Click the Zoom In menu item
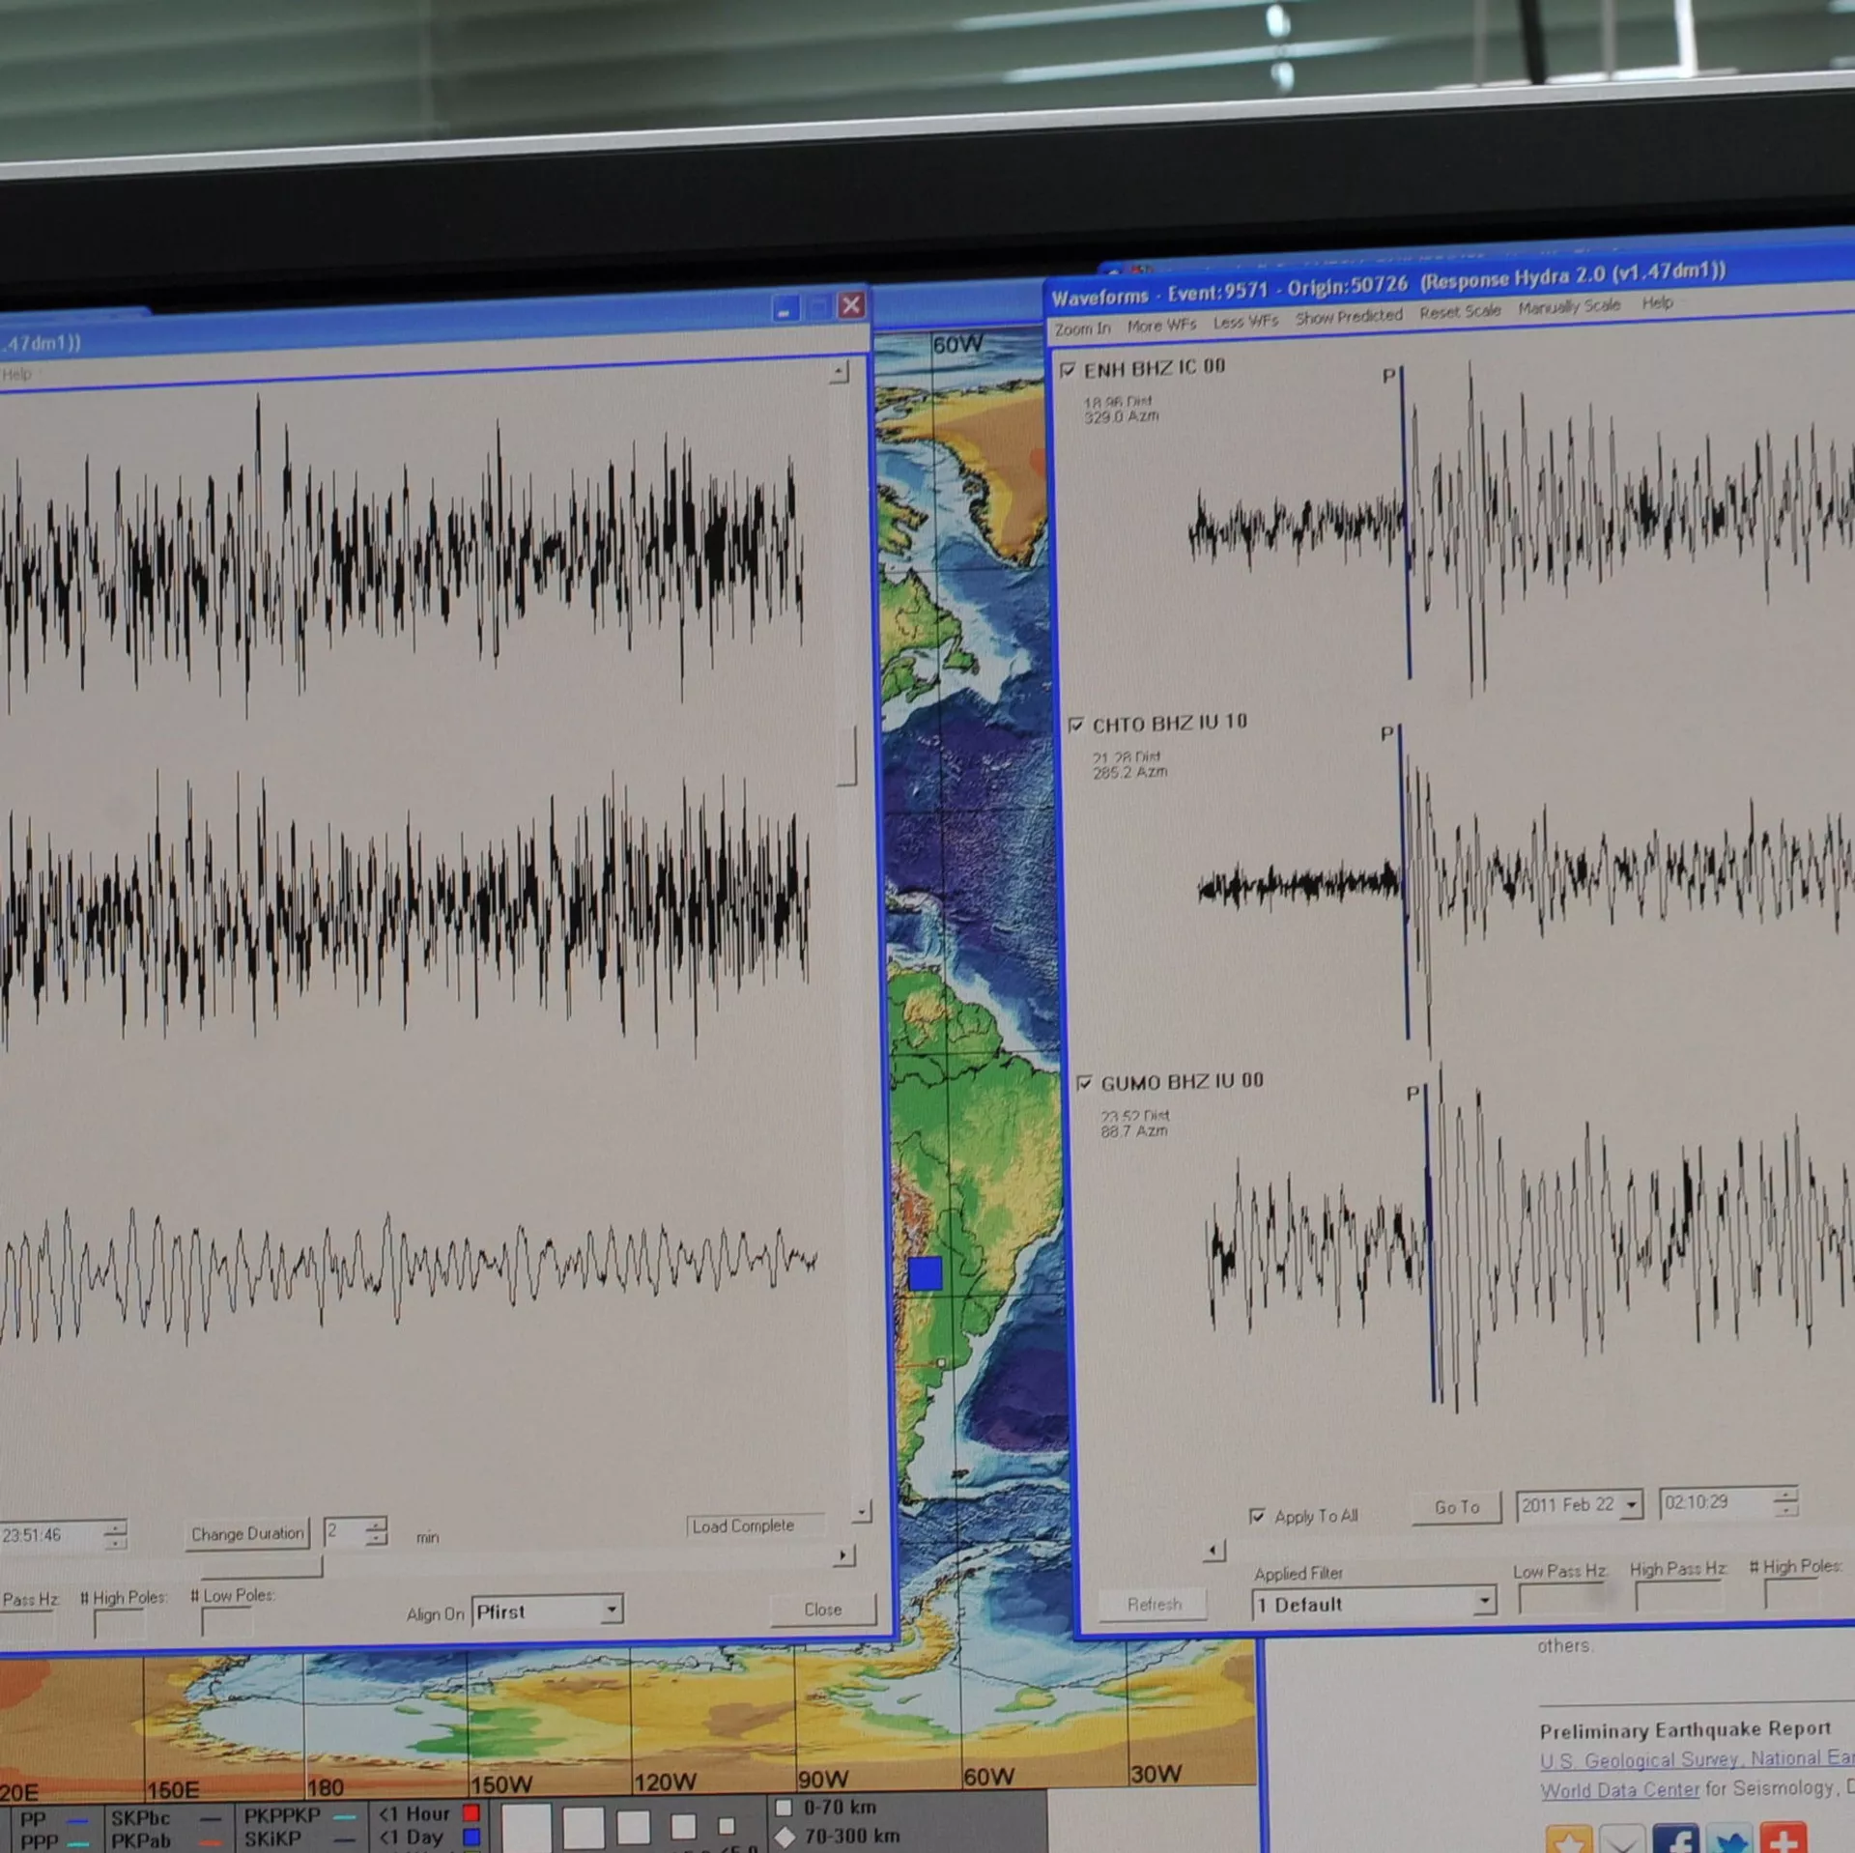The image size is (1855, 1853). [1081, 328]
